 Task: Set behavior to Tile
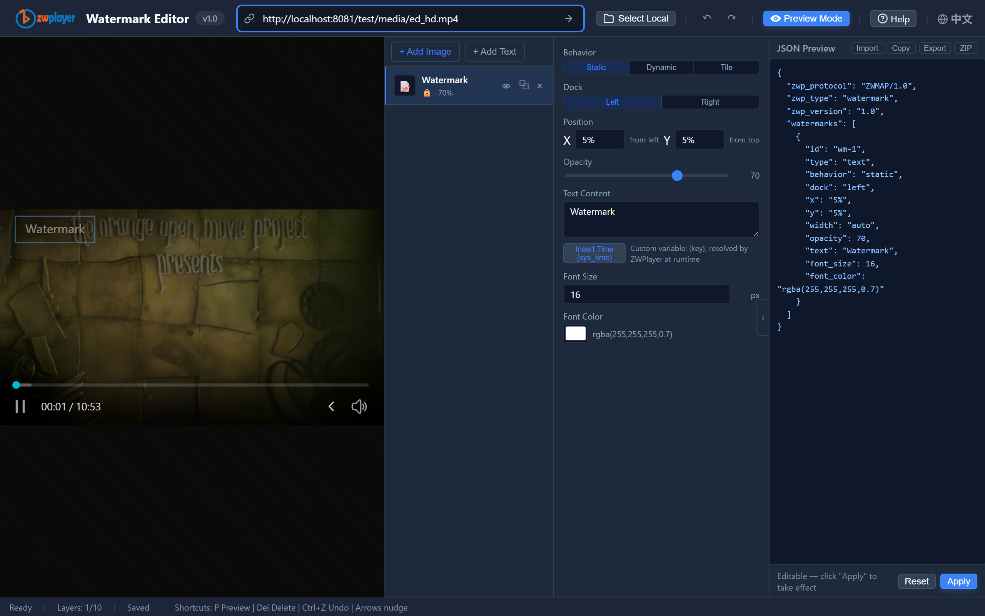click(726, 67)
